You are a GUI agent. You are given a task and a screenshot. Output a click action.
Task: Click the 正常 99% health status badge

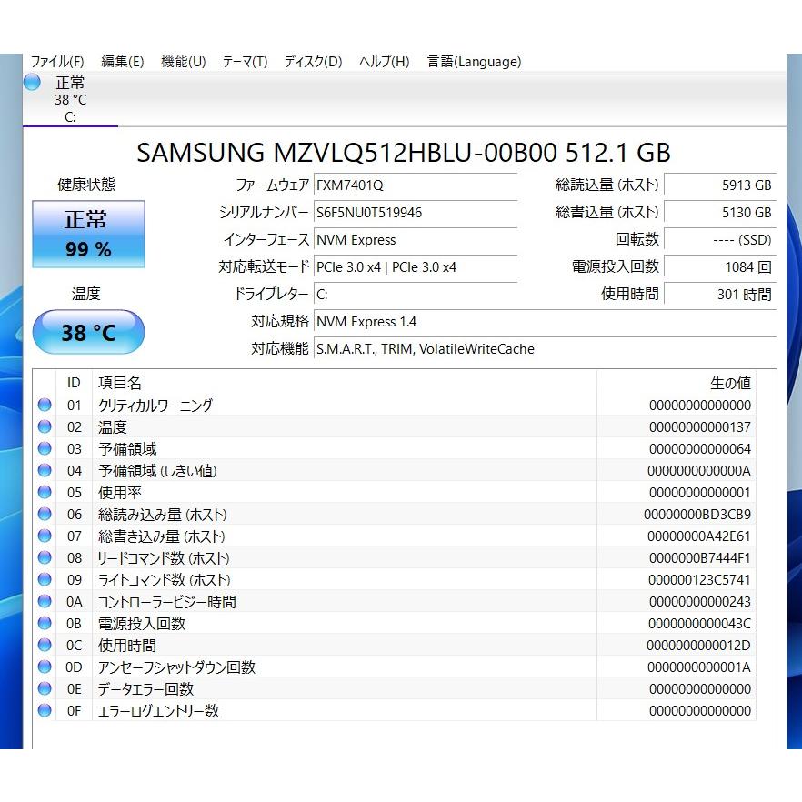(88, 234)
